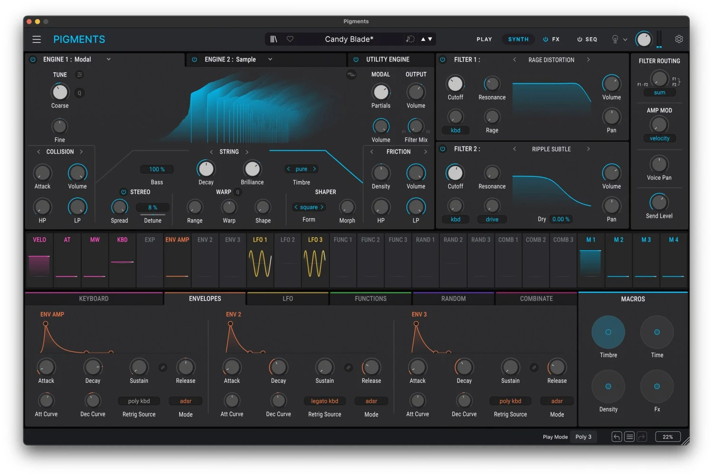The image size is (713, 476).
Task: Click the undo arrow in bottom bar
Action: (x=617, y=437)
